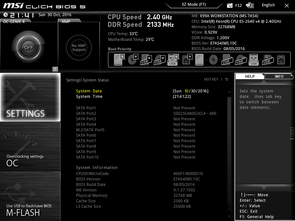The width and height of the screenshot is (295, 221).
Task: Select M.2/SATA Port5 row
Action: pos(135,130)
